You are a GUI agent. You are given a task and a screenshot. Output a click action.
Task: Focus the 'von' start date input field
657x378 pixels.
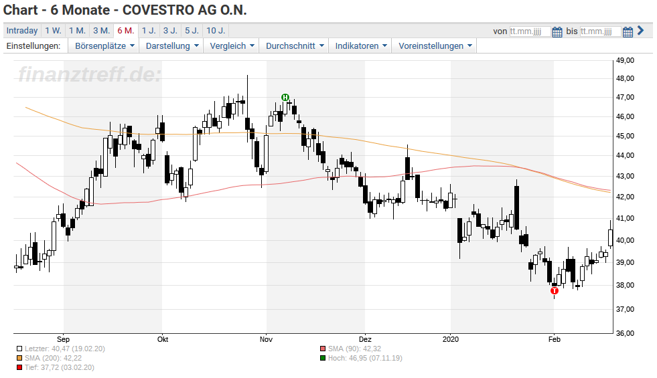(530, 31)
